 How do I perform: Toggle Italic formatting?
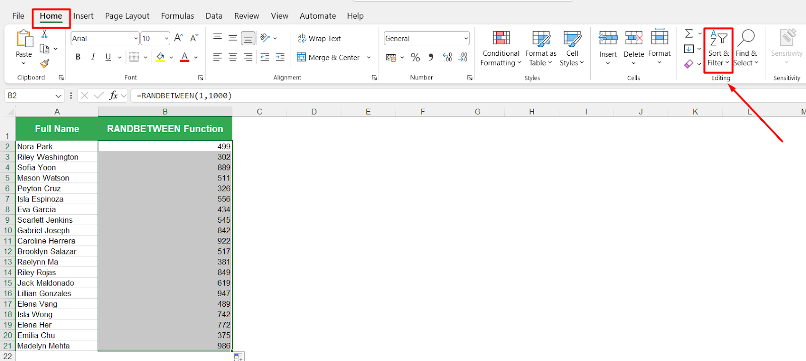(93, 57)
